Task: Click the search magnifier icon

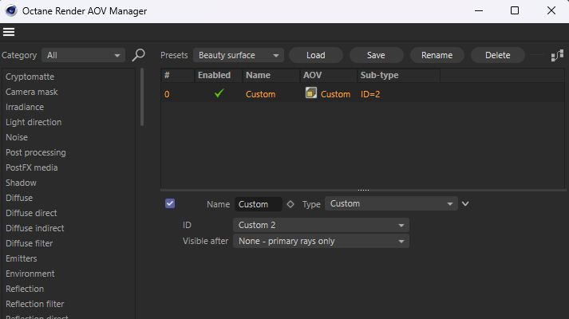Action: click(139, 55)
